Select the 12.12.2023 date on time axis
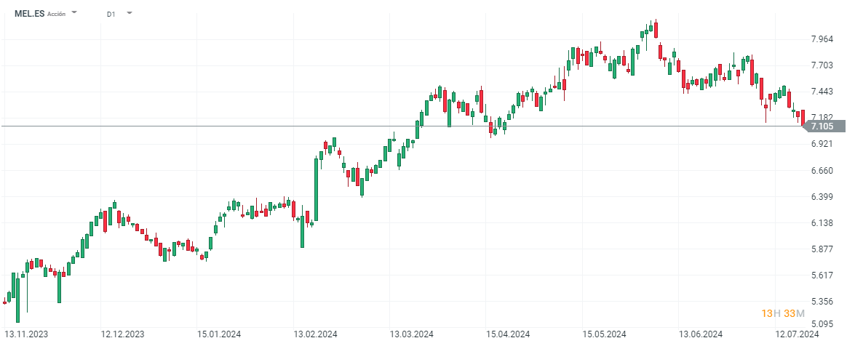 tap(122, 334)
